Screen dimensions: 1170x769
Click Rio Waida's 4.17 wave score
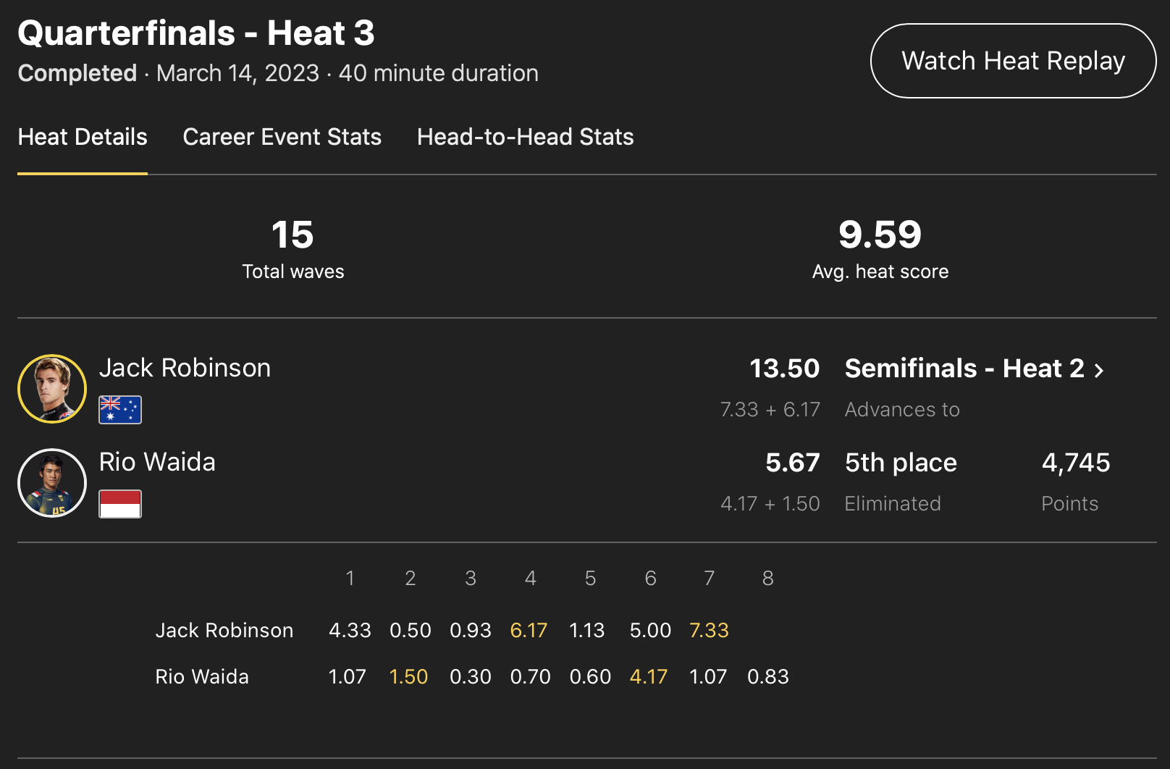pos(649,677)
